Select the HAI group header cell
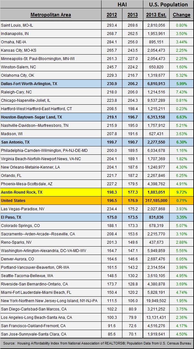The image size is (194, 349). (122, 4)
